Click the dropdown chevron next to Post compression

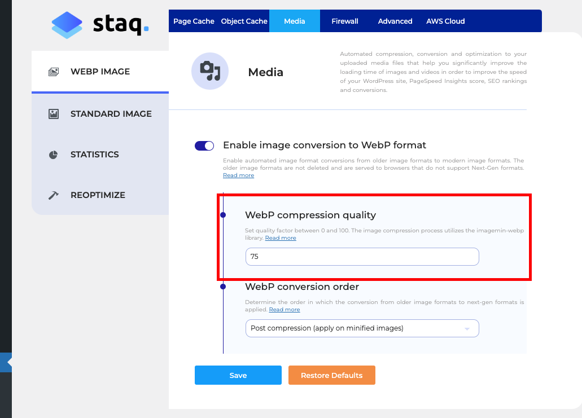pyautogui.click(x=467, y=328)
